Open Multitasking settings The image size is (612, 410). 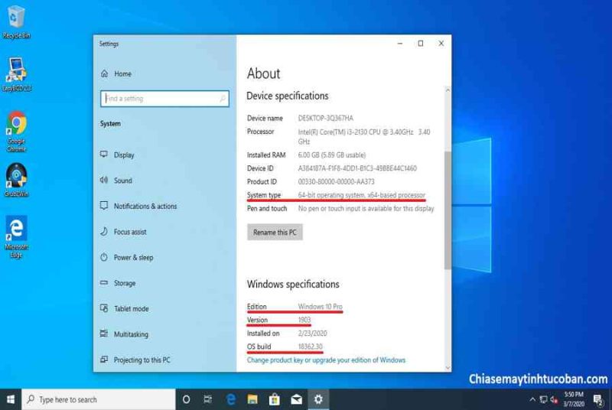[x=124, y=334]
